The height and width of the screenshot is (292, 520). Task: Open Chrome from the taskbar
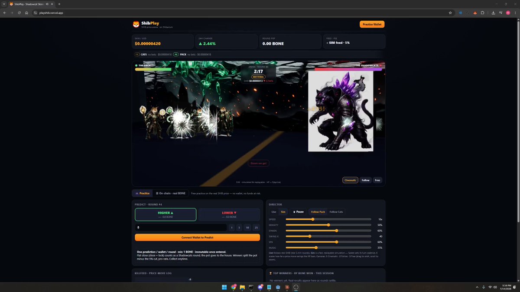[234, 287]
